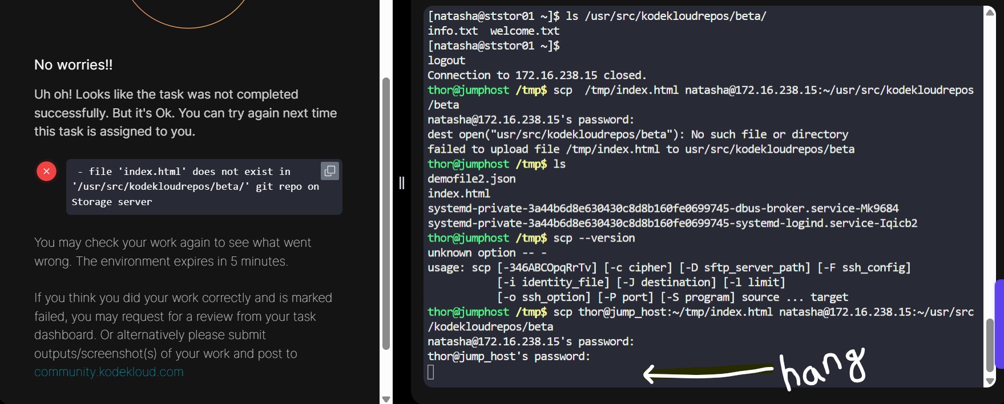Copy the failure message with copy icon
Image resolution: width=1004 pixels, height=404 pixels.
coord(330,171)
